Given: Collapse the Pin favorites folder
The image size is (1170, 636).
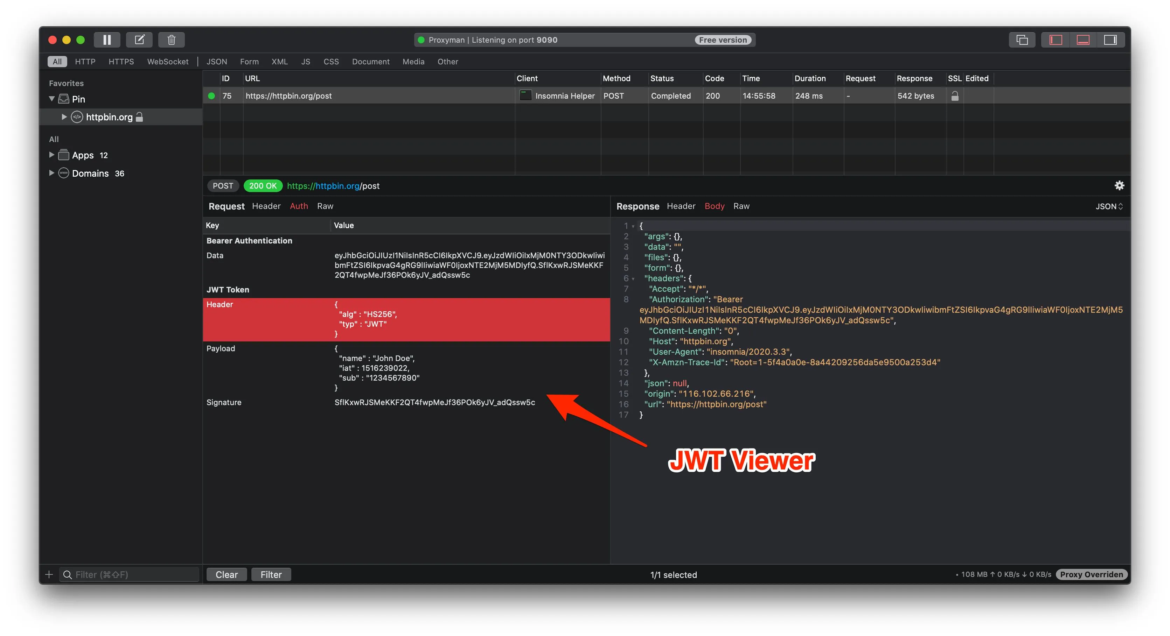Looking at the screenshot, I should coord(52,99).
